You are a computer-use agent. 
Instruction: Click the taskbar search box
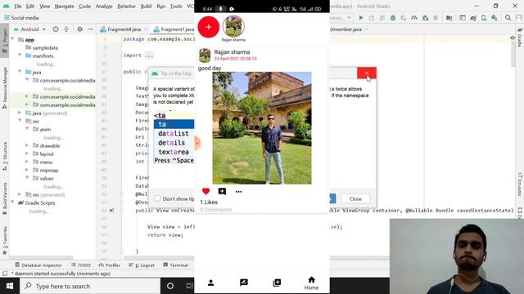(90, 286)
